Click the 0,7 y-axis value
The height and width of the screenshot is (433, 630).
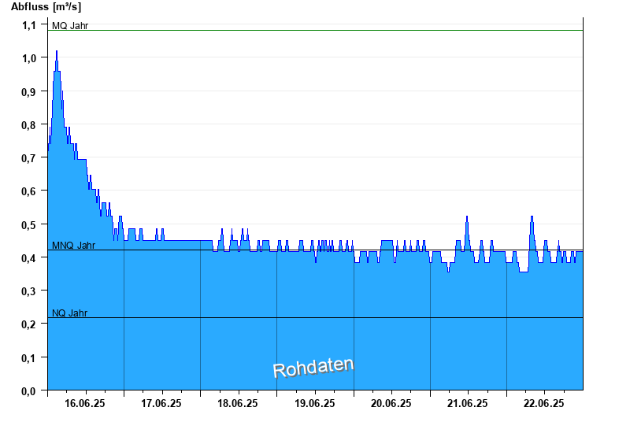pyautogui.click(x=28, y=158)
